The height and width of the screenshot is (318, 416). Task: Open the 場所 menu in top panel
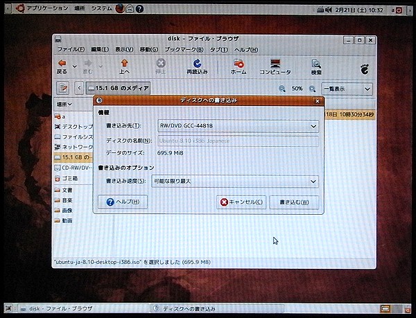click(x=79, y=8)
